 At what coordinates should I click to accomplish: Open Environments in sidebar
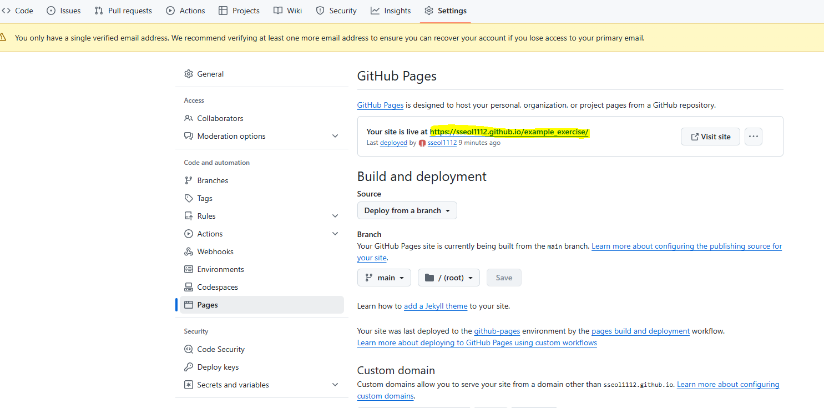click(x=262, y=269)
